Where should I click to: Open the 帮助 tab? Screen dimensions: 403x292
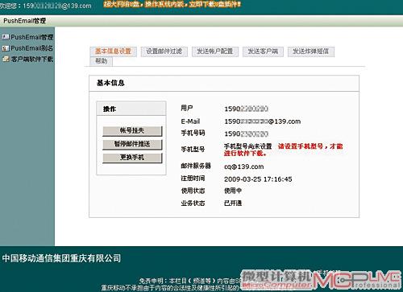click(x=102, y=61)
